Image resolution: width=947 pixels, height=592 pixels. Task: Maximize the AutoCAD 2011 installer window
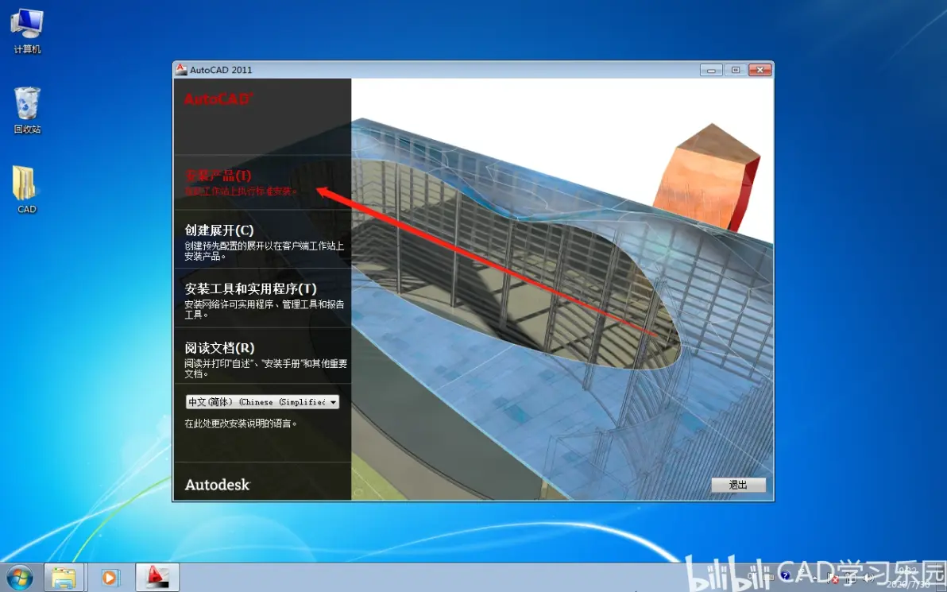tap(735, 70)
